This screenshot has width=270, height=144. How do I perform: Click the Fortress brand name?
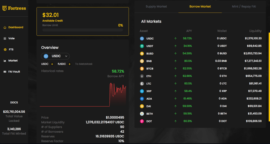17,8
